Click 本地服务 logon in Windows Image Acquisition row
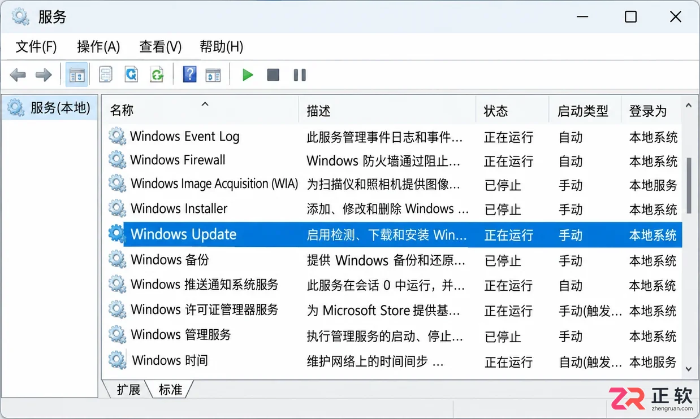The image size is (700, 419). pyautogui.click(x=653, y=185)
